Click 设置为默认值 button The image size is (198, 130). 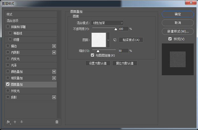tap(98, 63)
